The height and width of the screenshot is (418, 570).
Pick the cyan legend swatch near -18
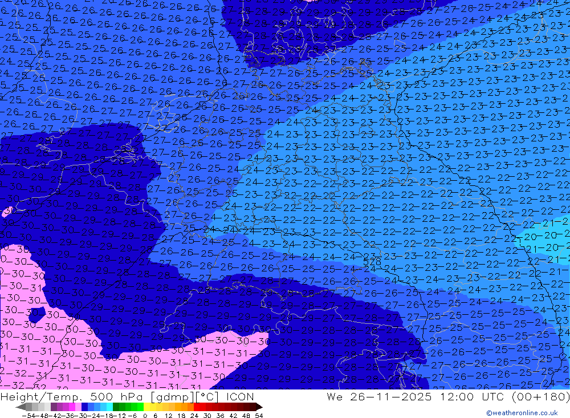[109, 407]
